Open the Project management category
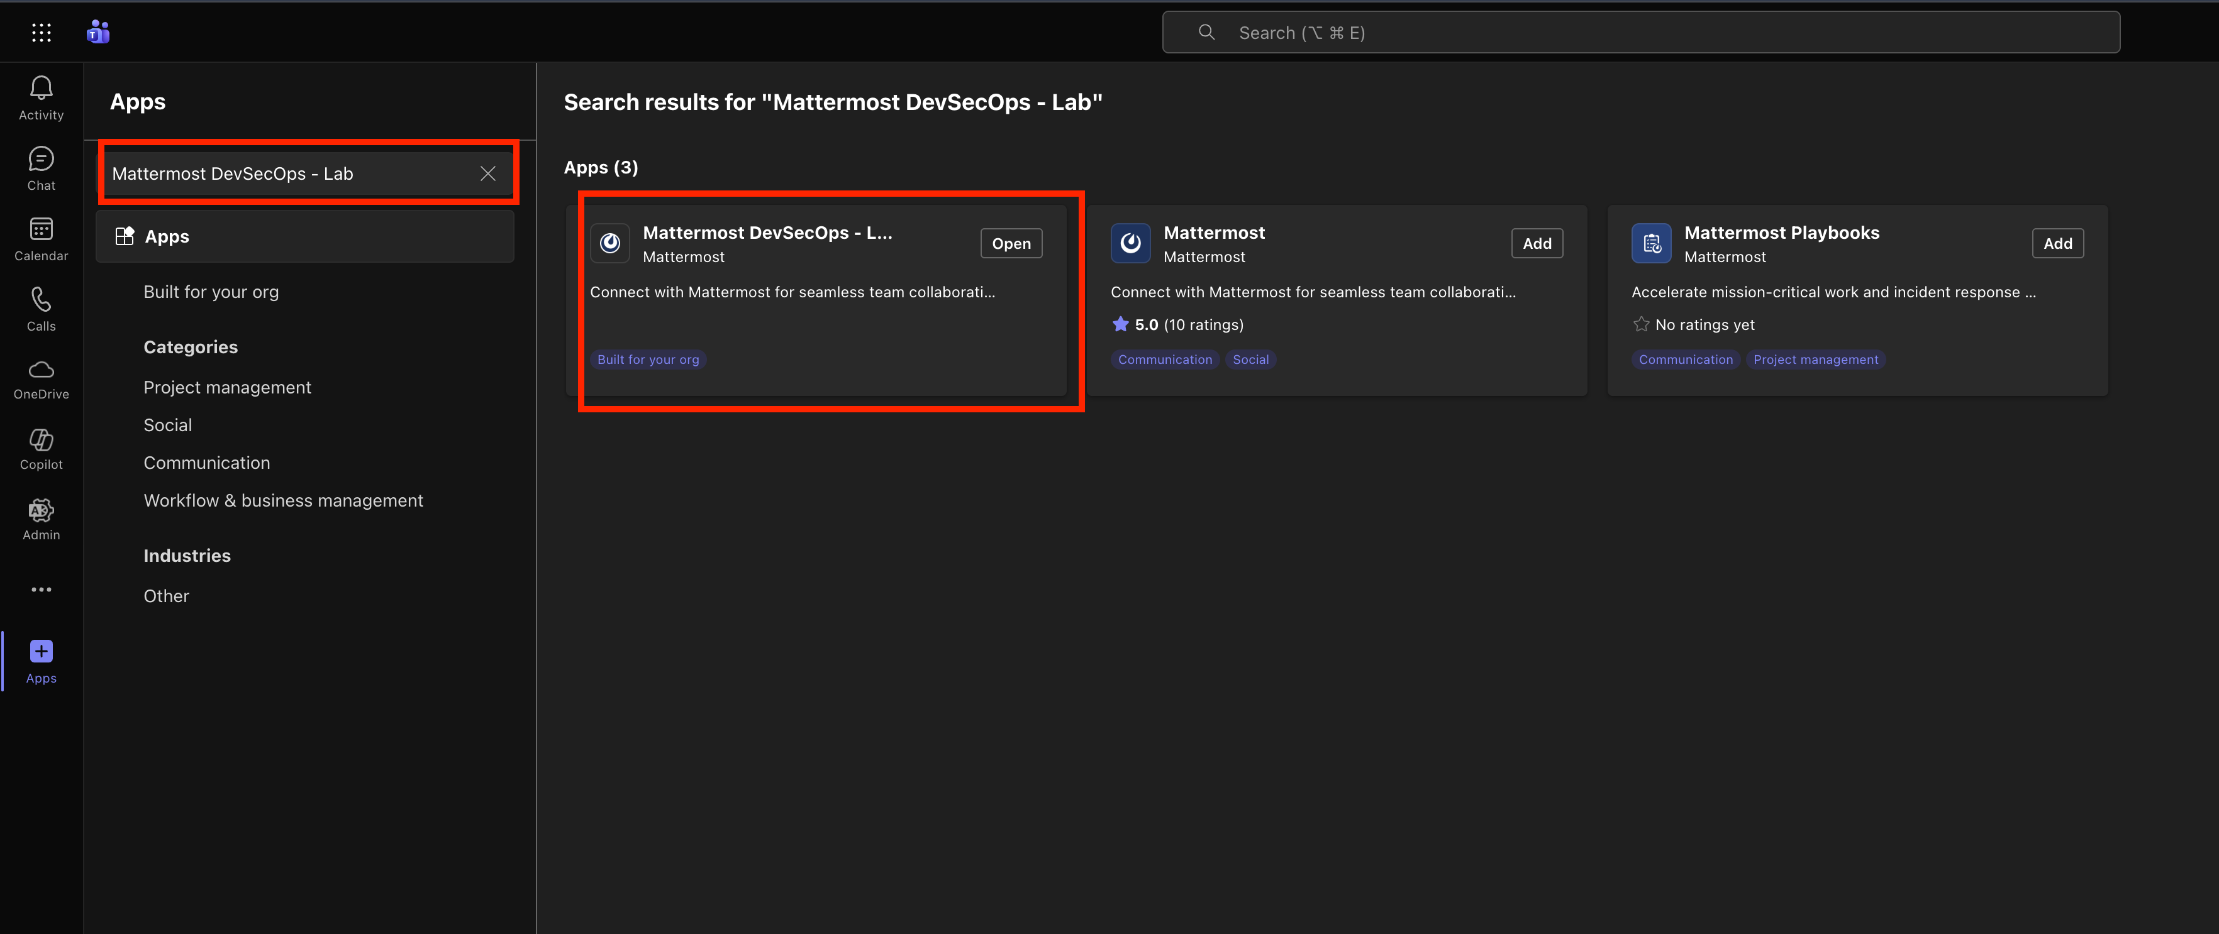The height and width of the screenshot is (934, 2219). click(226, 387)
